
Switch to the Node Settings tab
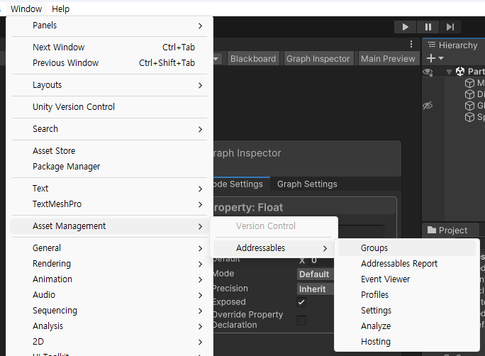point(240,184)
